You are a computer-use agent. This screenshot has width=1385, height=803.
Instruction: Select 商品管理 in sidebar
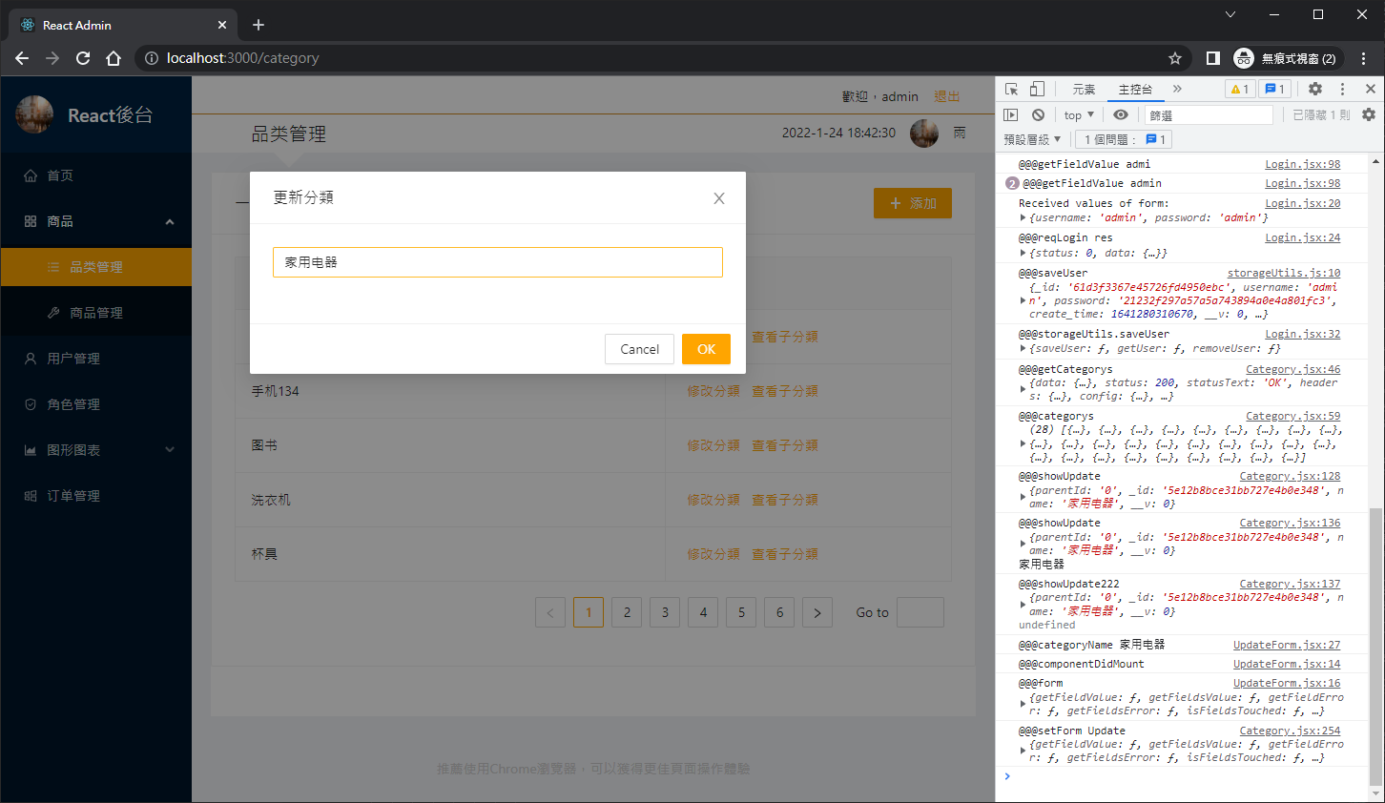(95, 313)
